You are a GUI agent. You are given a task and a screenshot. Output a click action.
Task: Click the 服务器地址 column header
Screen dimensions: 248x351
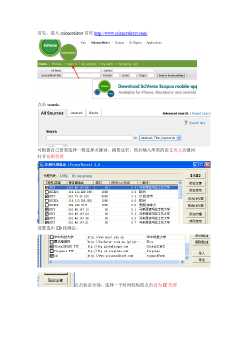[x=80, y=182]
